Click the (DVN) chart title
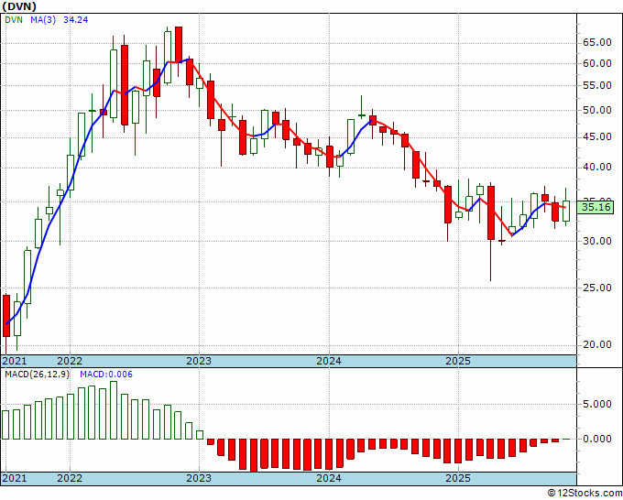Image resolution: width=623 pixels, height=500 pixels. point(19,6)
